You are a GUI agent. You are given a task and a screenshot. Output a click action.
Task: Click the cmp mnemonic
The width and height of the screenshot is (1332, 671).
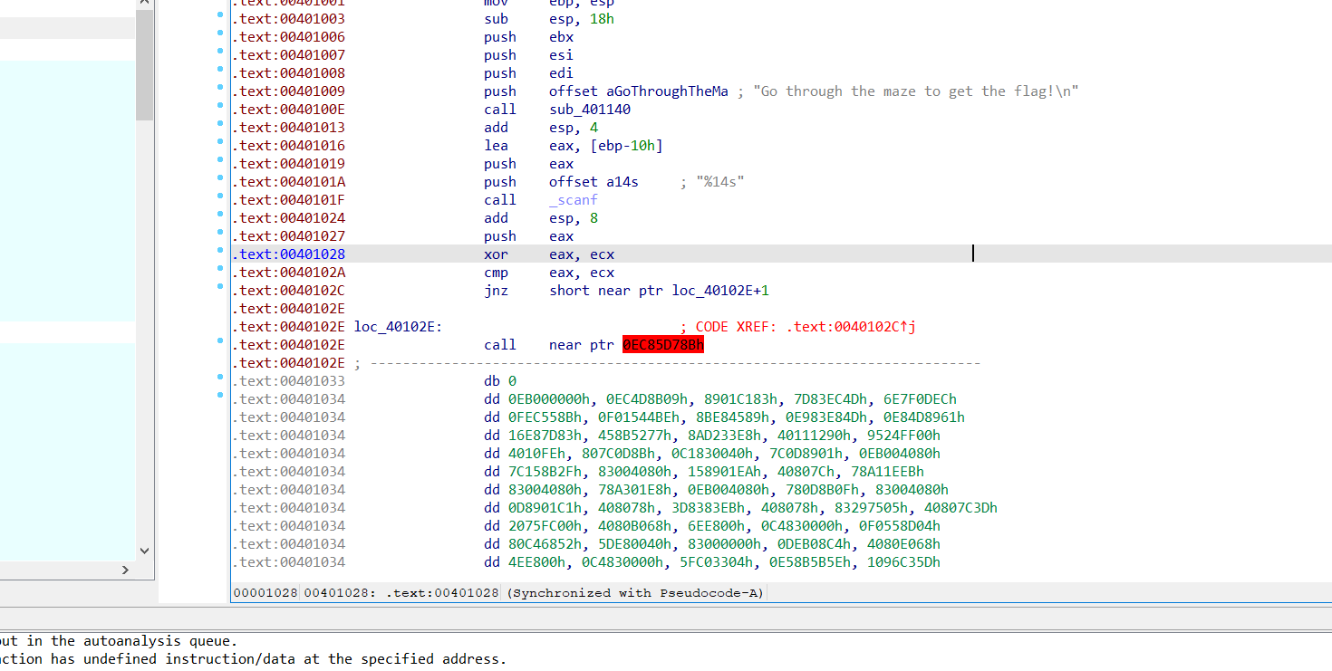tap(496, 273)
